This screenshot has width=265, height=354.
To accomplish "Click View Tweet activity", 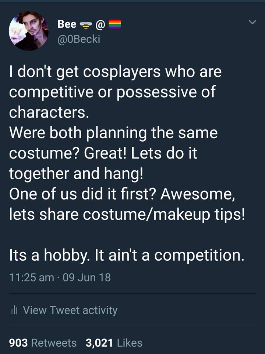I will 70,311.
